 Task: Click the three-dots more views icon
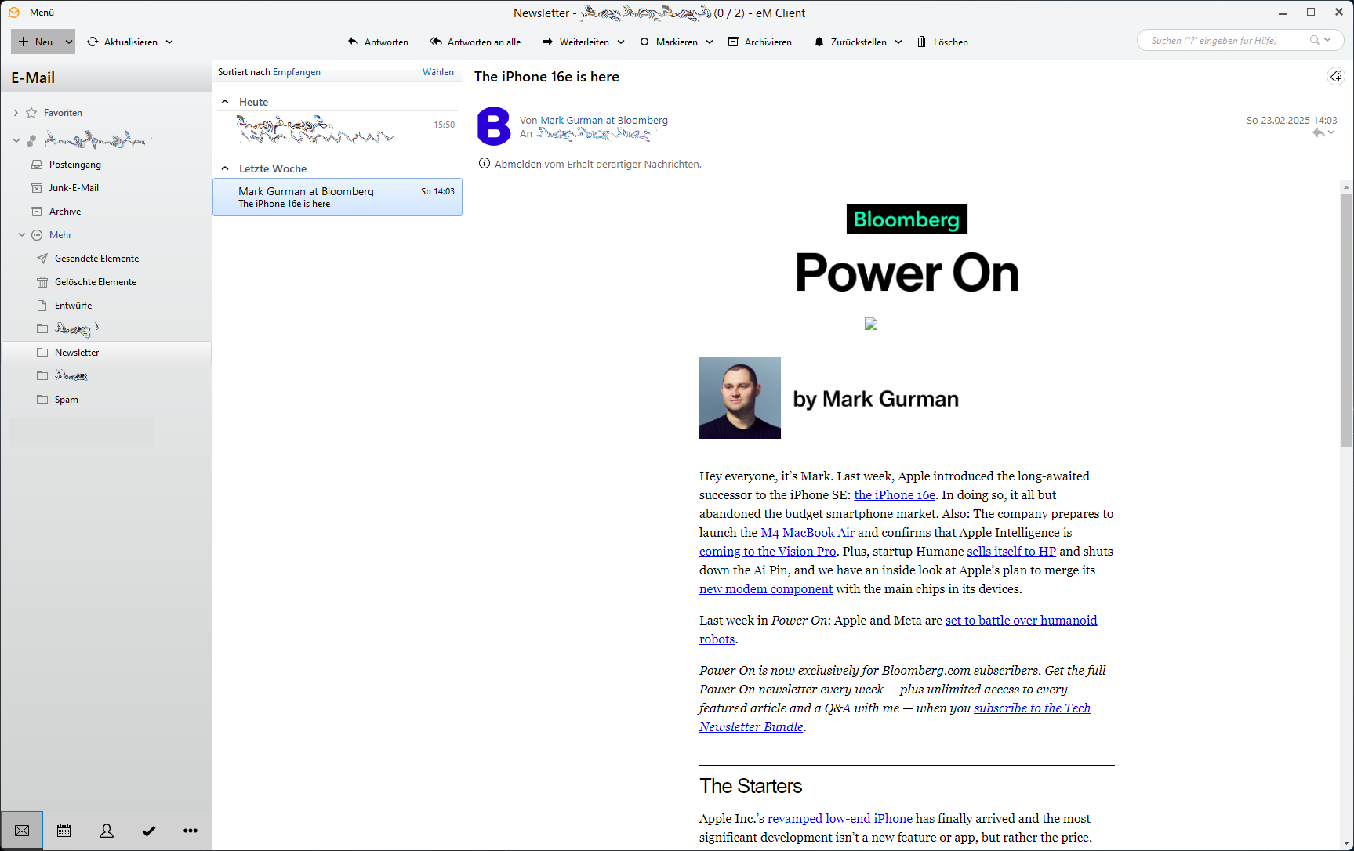[191, 831]
